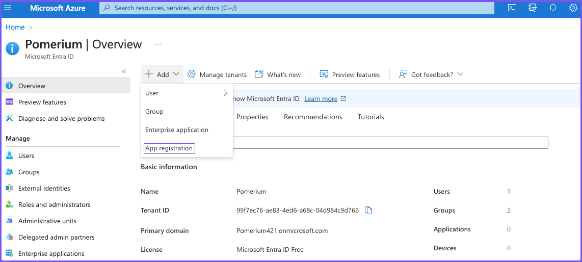Image resolution: width=582 pixels, height=262 pixels.
Task: Click the hamburger menu icon
Action: [8, 8]
